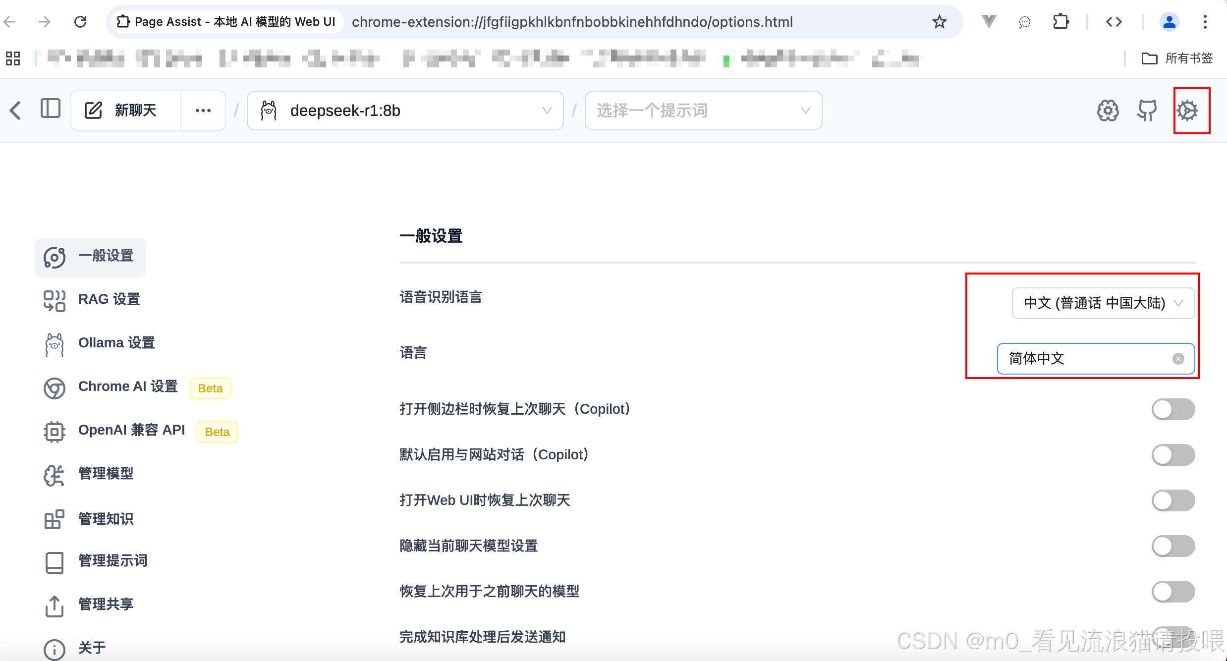Screen dimensions: 1227x661
Task: Open the deepseek-r1:8b model dropdown
Action: coord(405,110)
